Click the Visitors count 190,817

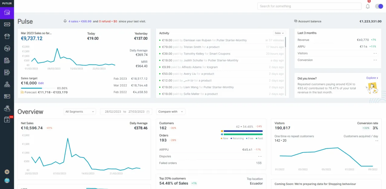pyautogui.click(x=283, y=128)
